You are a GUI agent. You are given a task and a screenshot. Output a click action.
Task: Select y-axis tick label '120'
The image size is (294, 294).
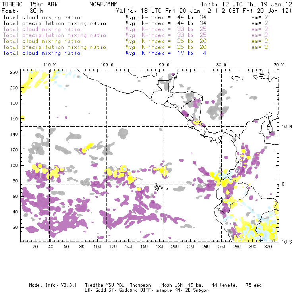coord(14,150)
